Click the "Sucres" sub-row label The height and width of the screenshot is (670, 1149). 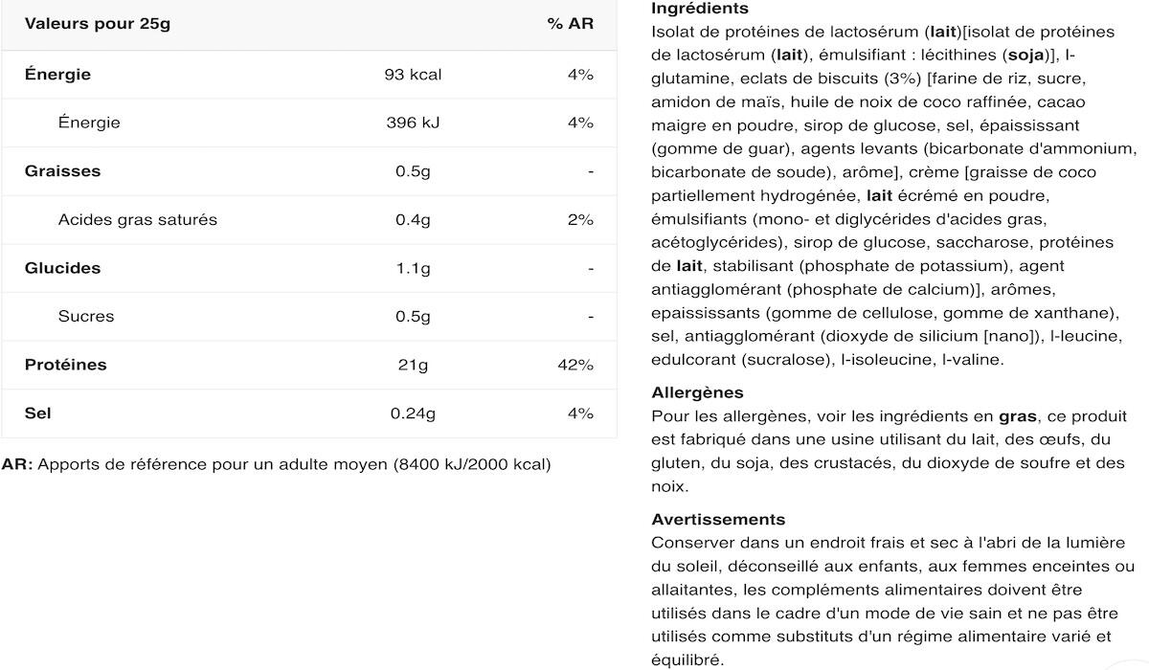(x=85, y=317)
